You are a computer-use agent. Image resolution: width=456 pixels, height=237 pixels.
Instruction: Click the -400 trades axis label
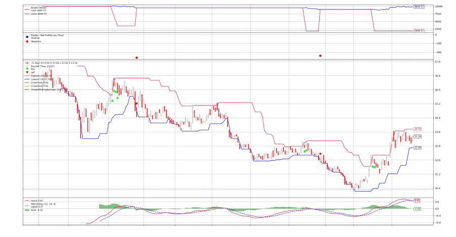coord(438,53)
